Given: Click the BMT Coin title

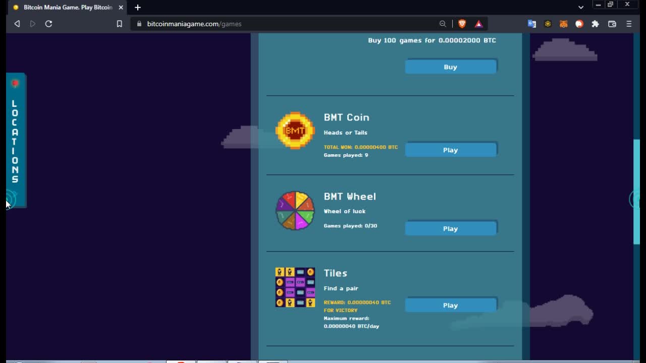Looking at the screenshot, I should (347, 117).
